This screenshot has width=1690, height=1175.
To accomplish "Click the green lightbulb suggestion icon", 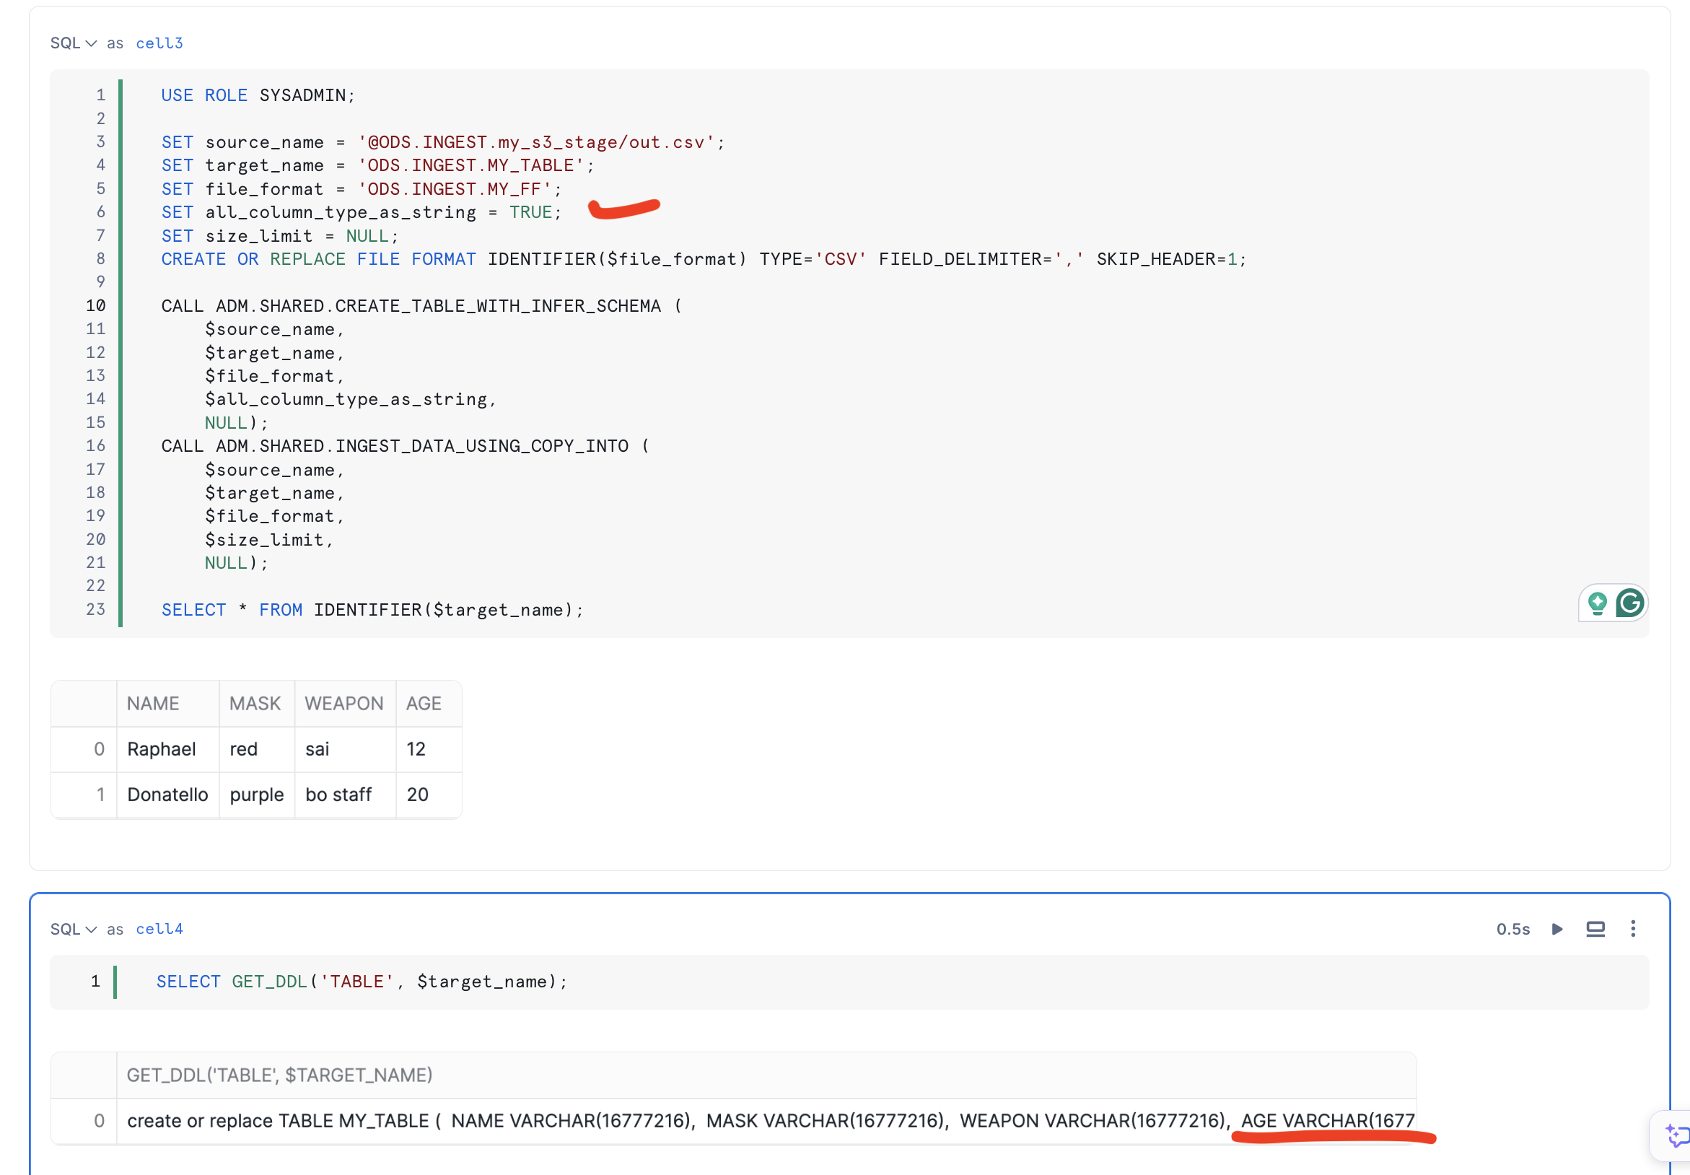I will (1596, 603).
